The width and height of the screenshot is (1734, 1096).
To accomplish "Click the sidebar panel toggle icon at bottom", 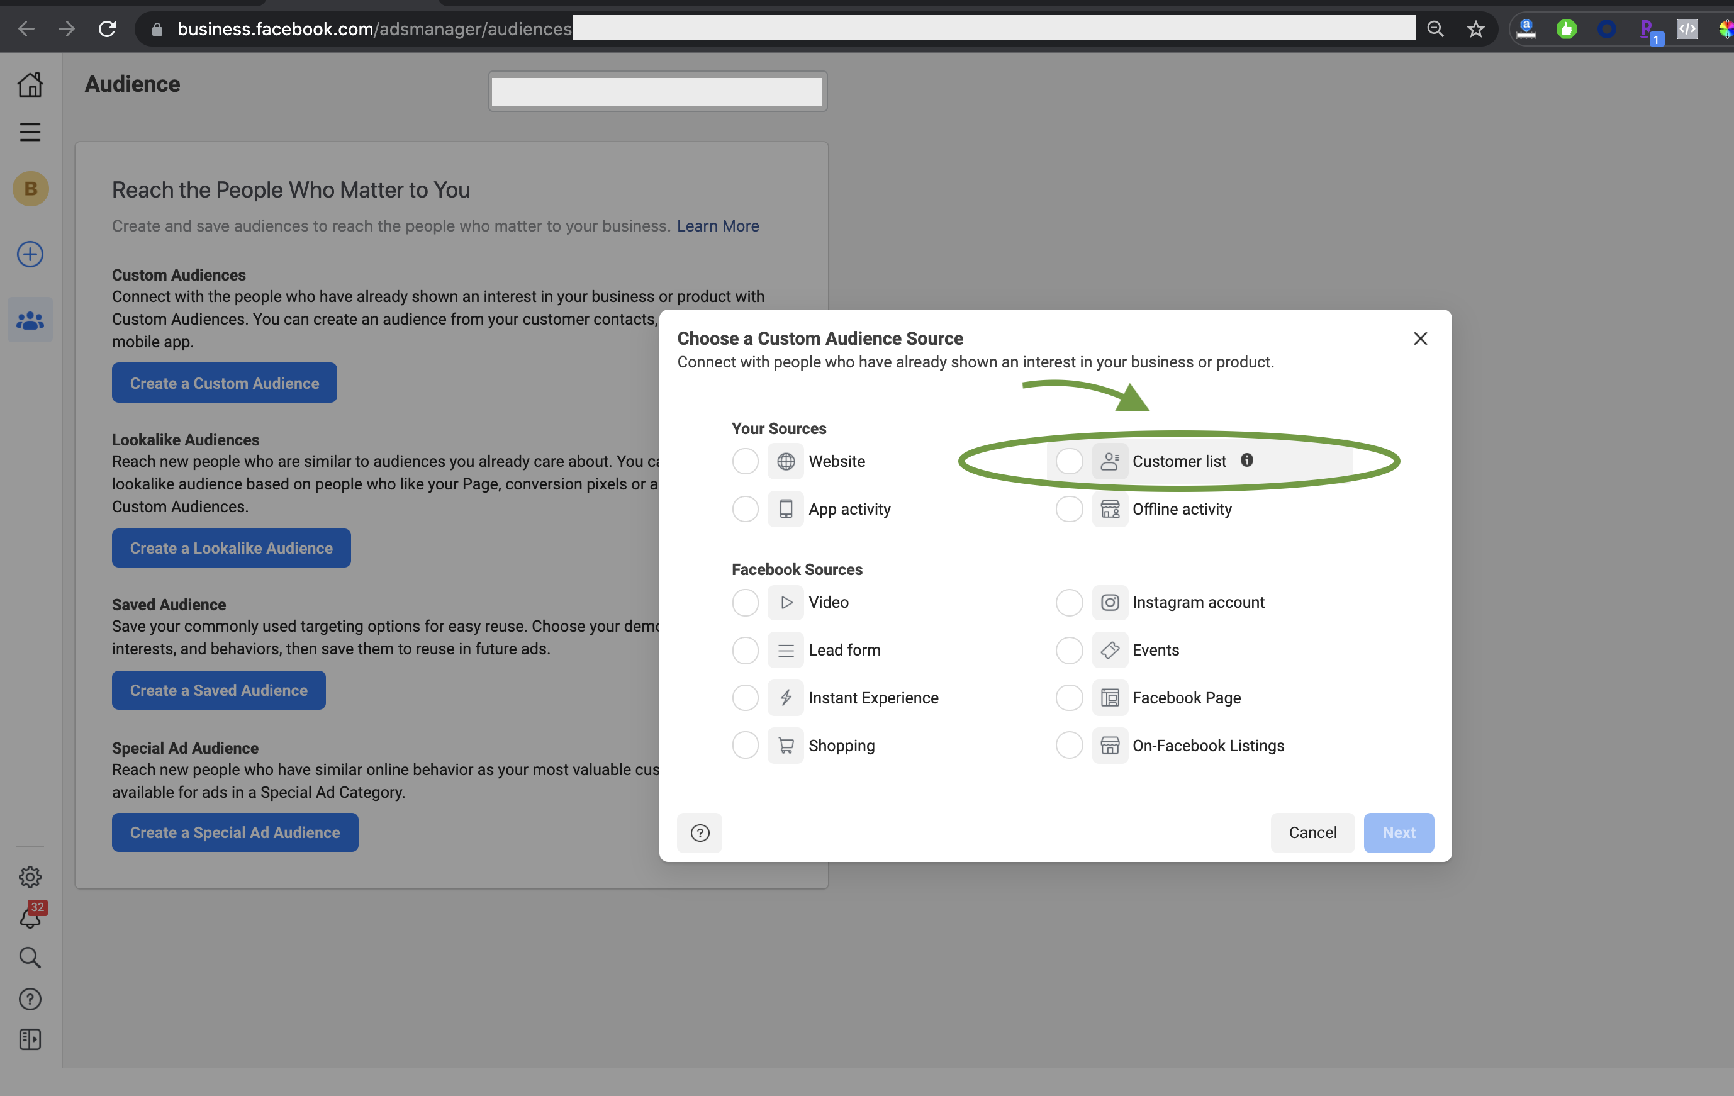I will tap(30, 1039).
